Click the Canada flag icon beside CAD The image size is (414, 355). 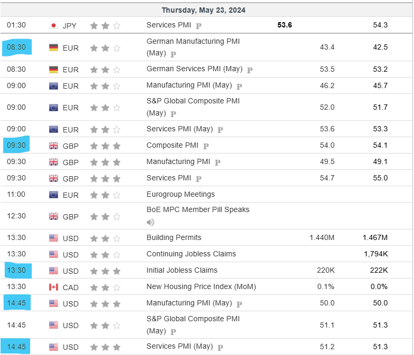(53, 287)
